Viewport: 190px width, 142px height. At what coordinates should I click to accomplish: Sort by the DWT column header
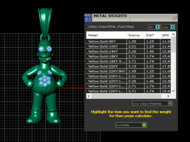click(x=152, y=35)
